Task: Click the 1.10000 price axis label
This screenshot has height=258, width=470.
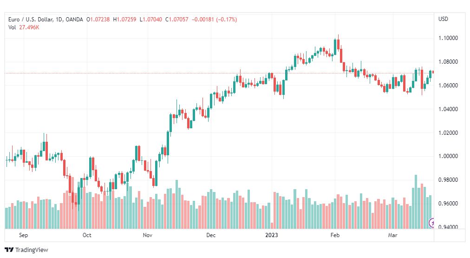Action: (x=448, y=38)
